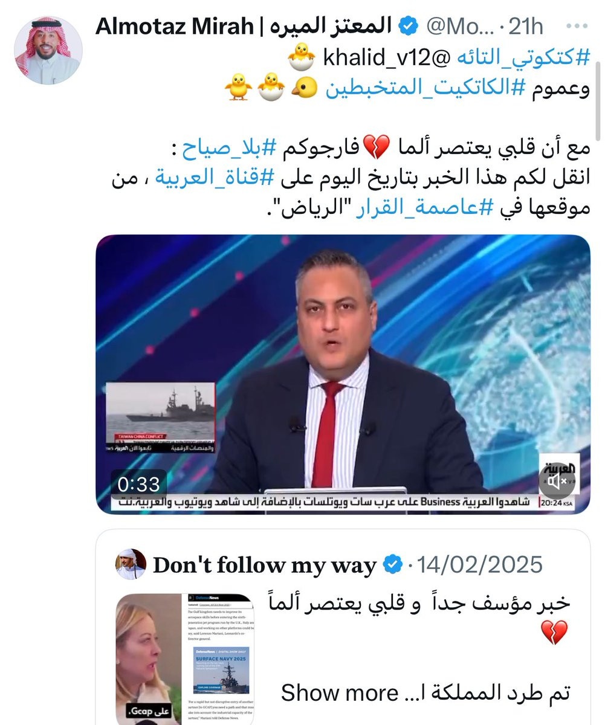Screen dimensions: 605x725
Task: Click the 21h tweet timestamp
Action: click(x=525, y=27)
